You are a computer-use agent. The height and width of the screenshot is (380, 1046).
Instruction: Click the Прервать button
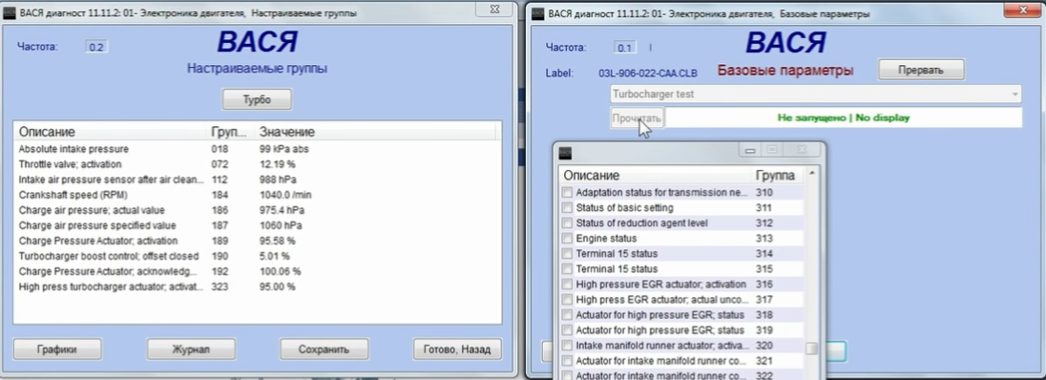(x=921, y=70)
